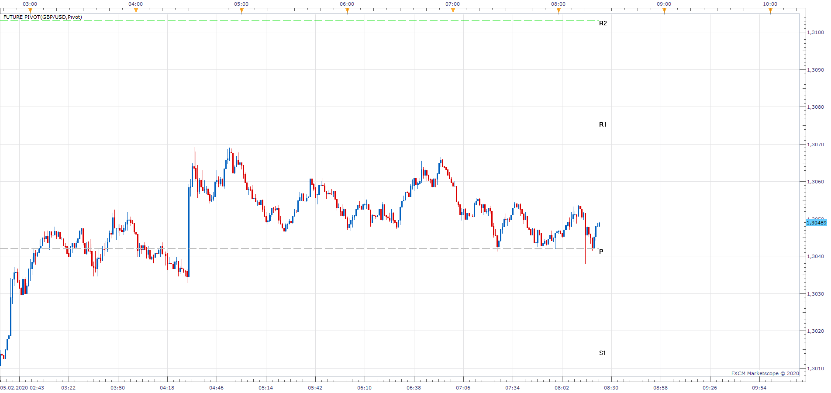Click the 1,3060 price axis label

coord(815,182)
